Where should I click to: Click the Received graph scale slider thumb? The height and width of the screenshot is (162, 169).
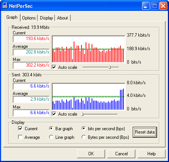click(x=110, y=67)
